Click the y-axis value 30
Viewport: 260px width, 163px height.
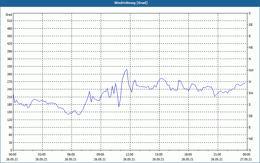10,142
